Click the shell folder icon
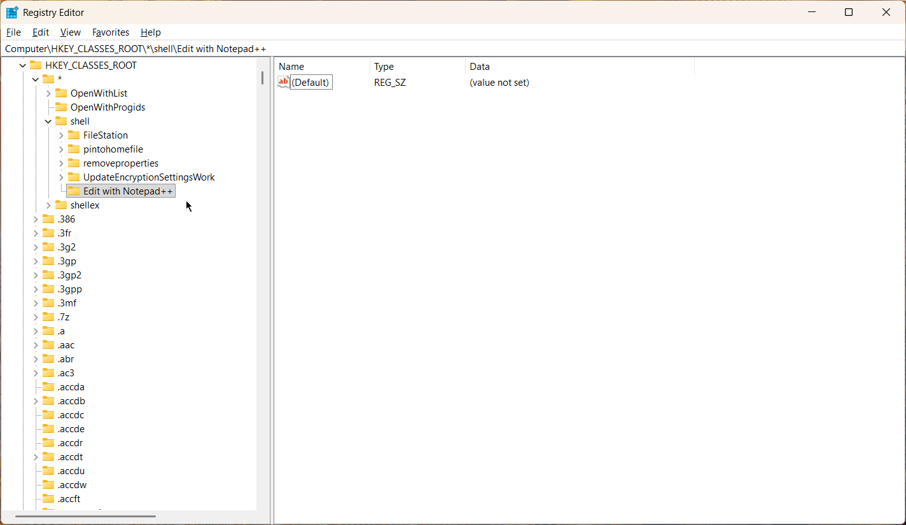The width and height of the screenshot is (906, 525). tap(61, 121)
